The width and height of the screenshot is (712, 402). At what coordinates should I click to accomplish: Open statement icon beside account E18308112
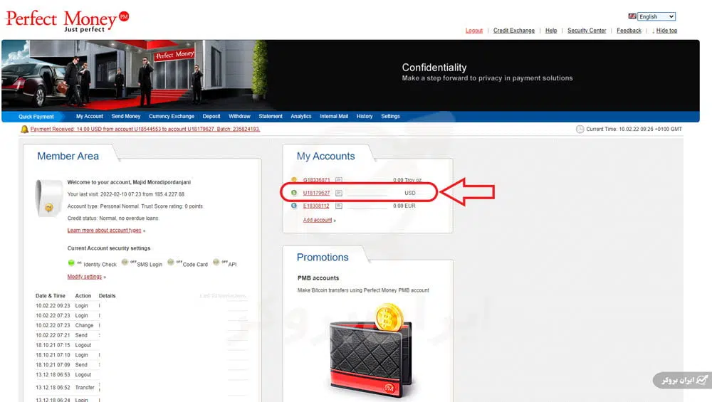coord(339,206)
